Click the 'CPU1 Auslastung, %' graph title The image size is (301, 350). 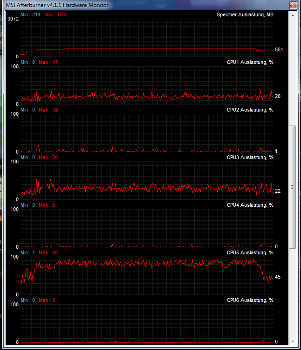click(250, 62)
